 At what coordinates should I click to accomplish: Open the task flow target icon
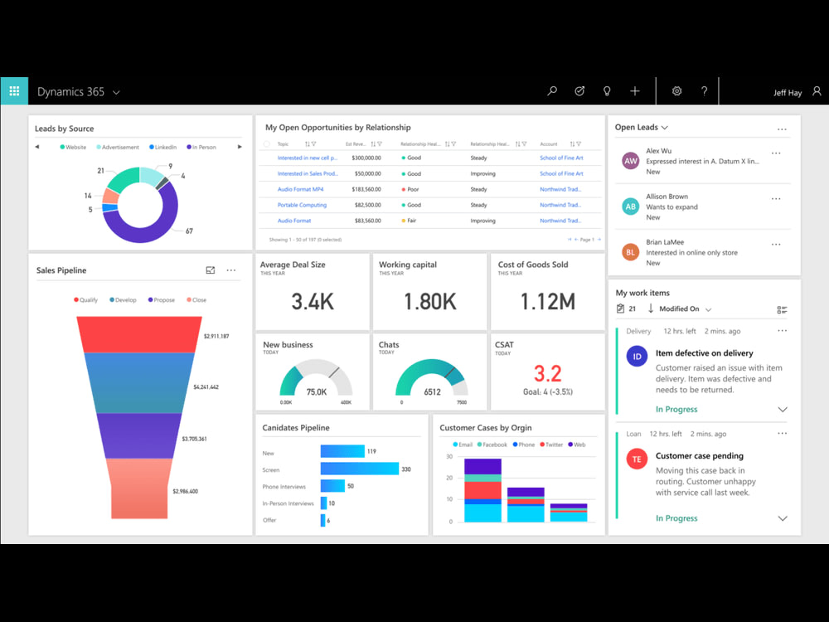point(579,91)
